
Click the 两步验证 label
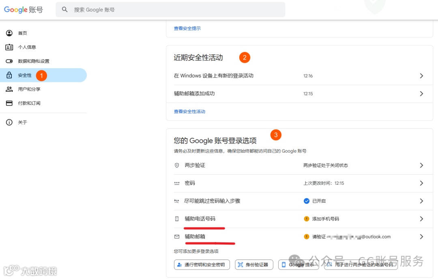(195, 165)
